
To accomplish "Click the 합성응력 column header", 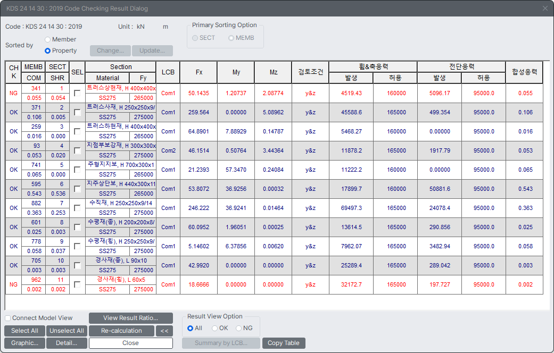I will pos(524,72).
